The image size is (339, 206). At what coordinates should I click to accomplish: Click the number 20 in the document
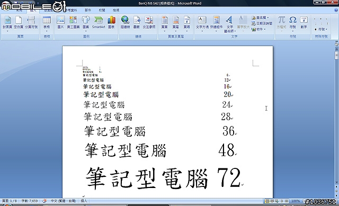pos(227,94)
